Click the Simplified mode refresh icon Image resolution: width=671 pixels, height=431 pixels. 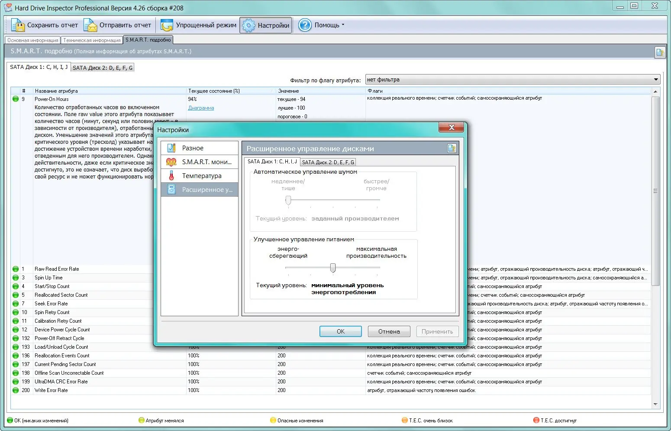[167, 25]
